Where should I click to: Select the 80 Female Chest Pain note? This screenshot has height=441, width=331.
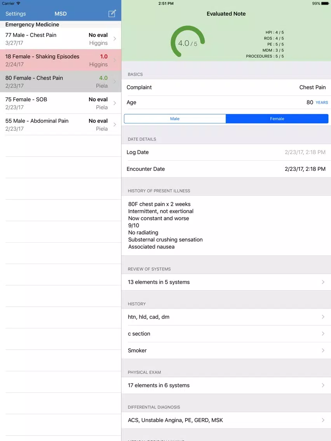[x=61, y=82]
